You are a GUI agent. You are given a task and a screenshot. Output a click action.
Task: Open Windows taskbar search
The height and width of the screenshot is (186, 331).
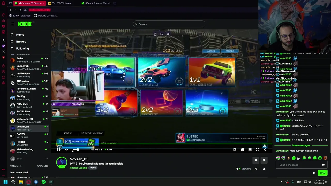pos(13,182)
